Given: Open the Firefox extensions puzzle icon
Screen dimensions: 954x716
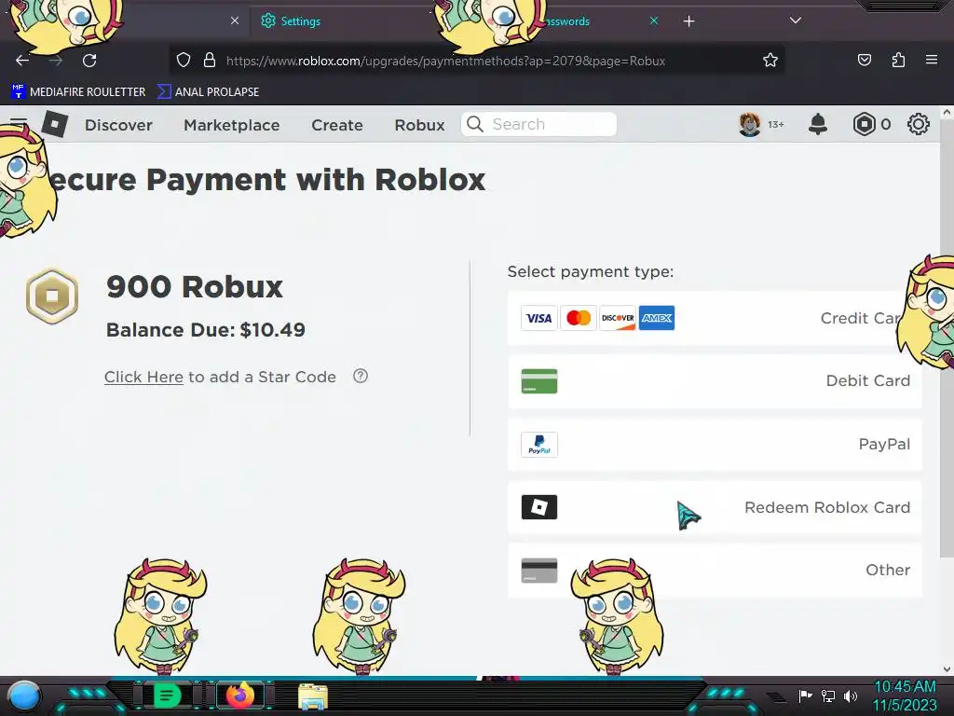Looking at the screenshot, I should click(898, 61).
